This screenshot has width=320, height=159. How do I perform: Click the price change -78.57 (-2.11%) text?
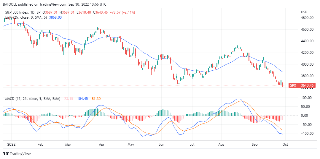click(x=122, y=12)
